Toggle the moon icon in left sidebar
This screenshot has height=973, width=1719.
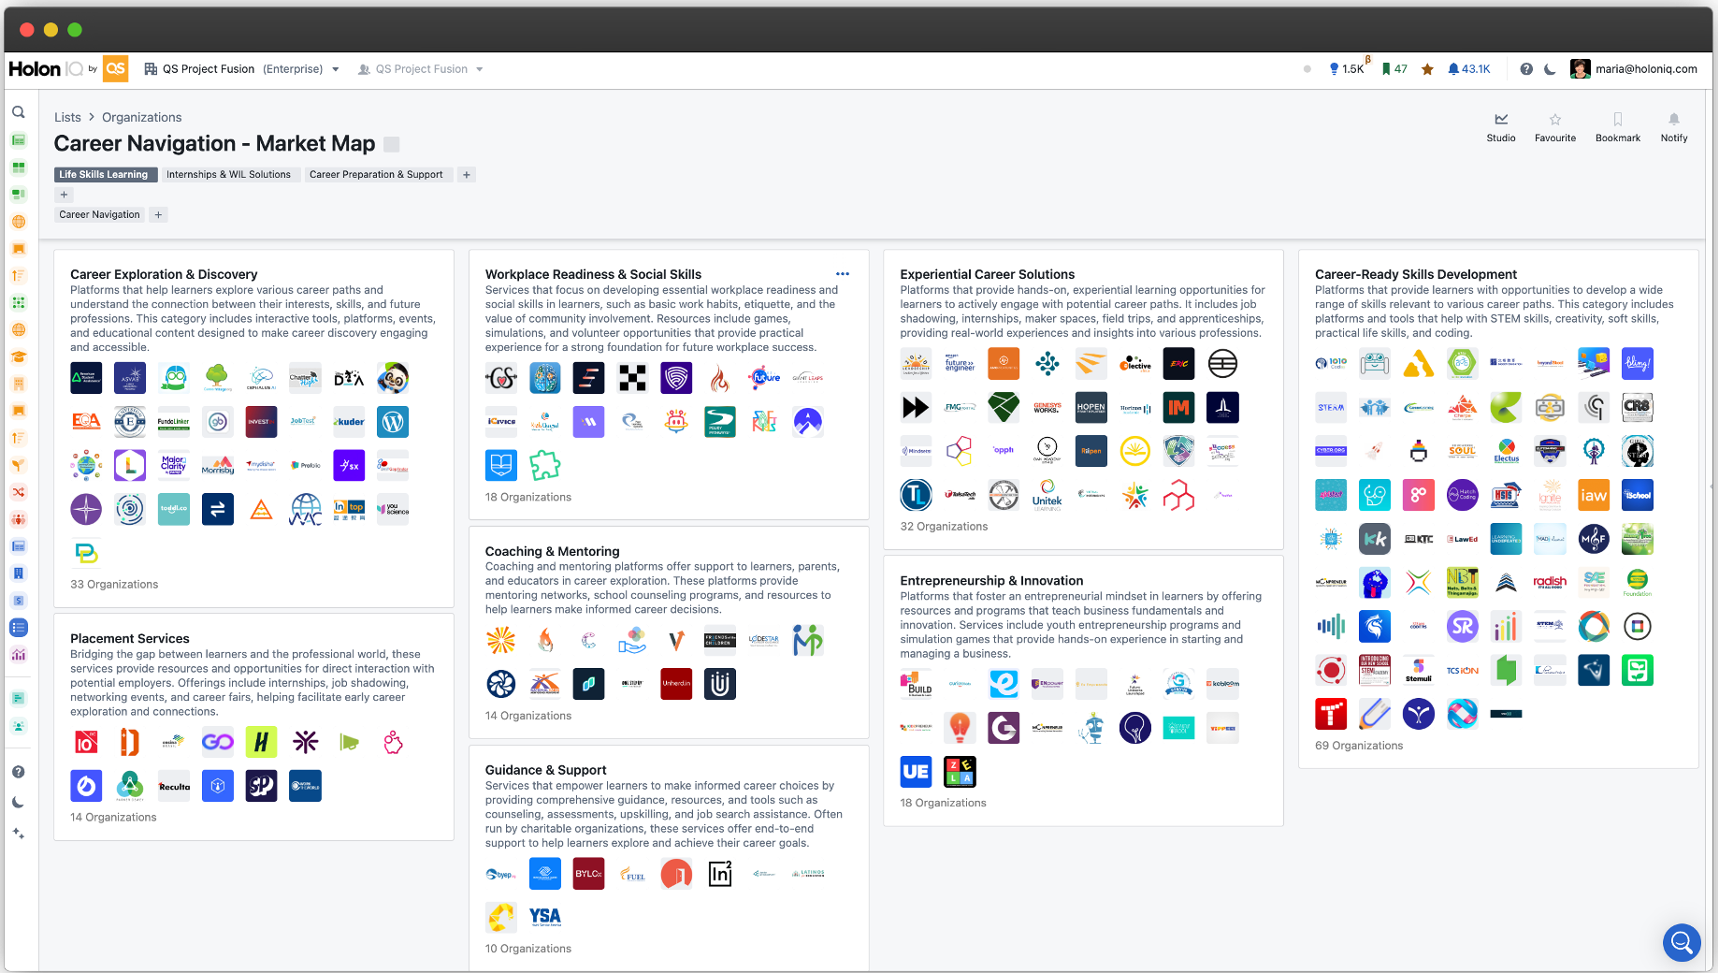click(19, 802)
